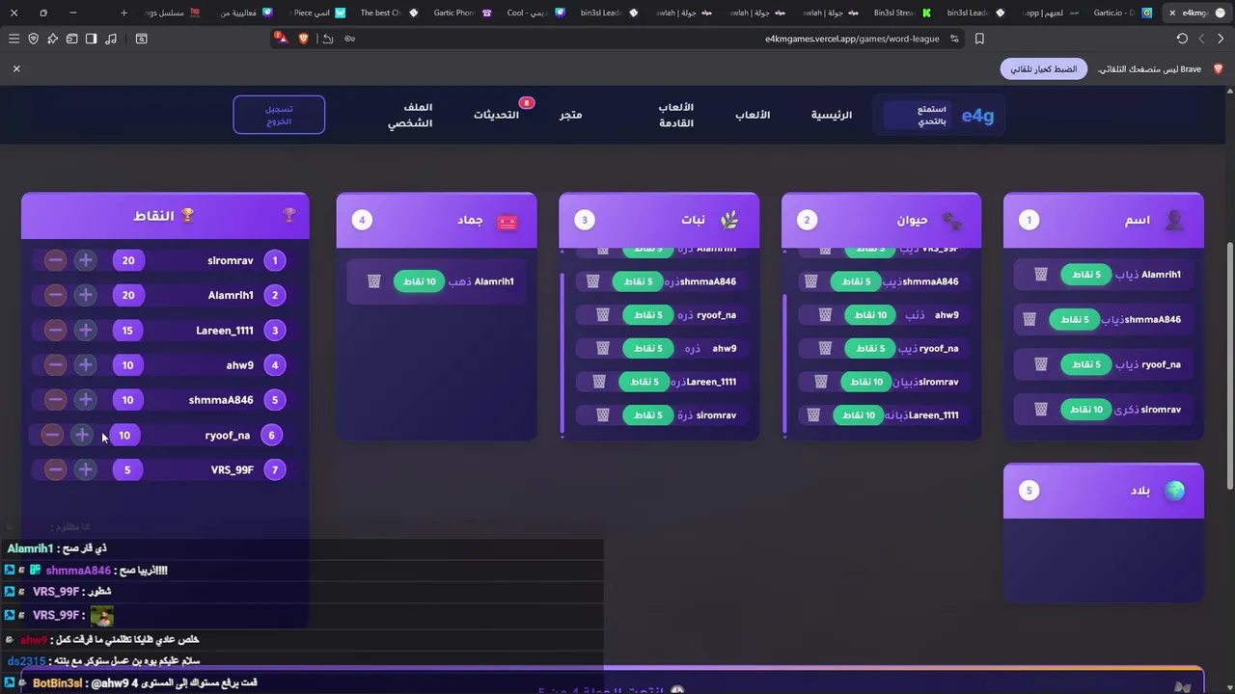Add points to ryoof_na in the scoreboard
The width and height of the screenshot is (1235, 694).
pyautogui.click(x=82, y=436)
